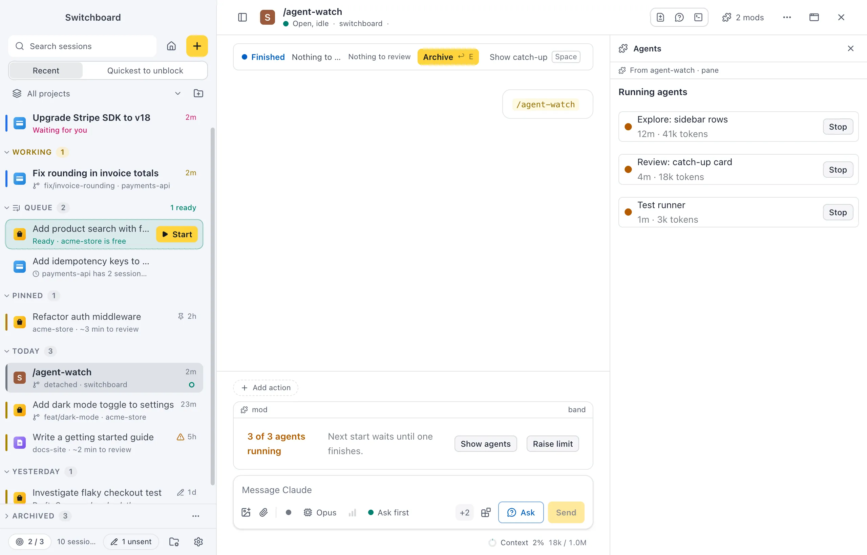Open Upgrade Stripe SDK to v18 session
Image resolution: width=867 pixels, height=555 pixels.
pos(104,123)
